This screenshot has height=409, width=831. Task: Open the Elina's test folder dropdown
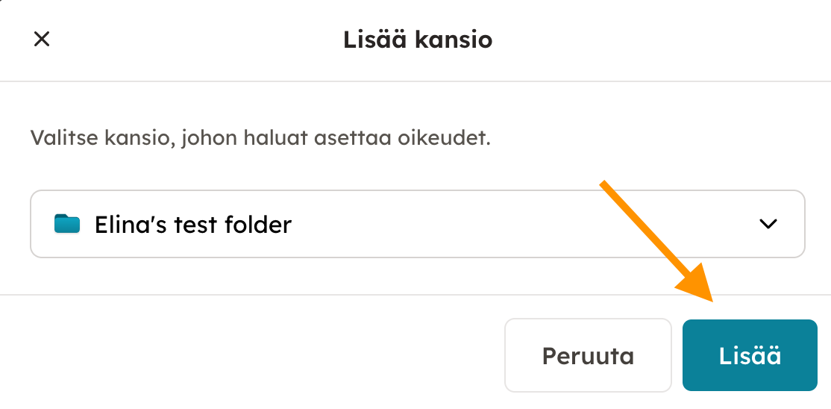click(x=417, y=224)
